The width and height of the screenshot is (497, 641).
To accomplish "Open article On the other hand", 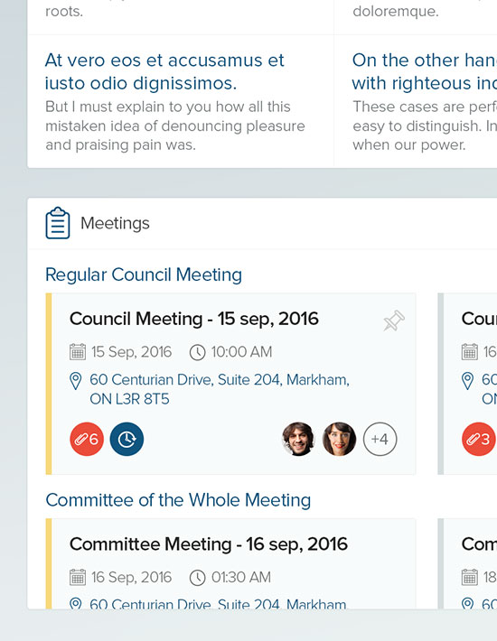I will pos(425,71).
